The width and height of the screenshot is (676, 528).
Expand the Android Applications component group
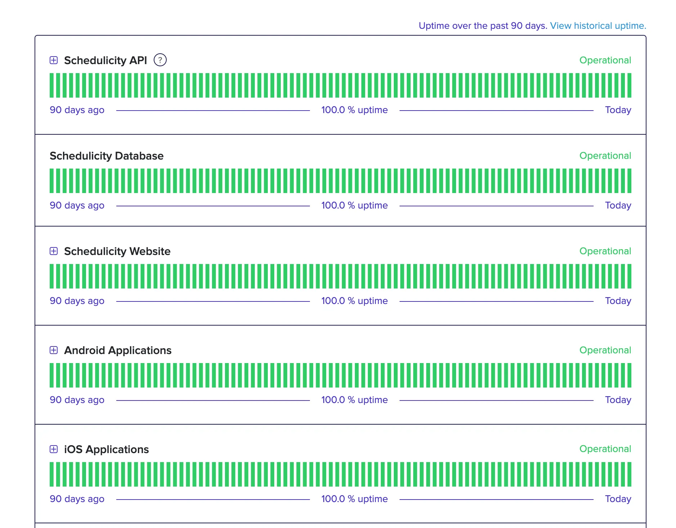(54, 350)
